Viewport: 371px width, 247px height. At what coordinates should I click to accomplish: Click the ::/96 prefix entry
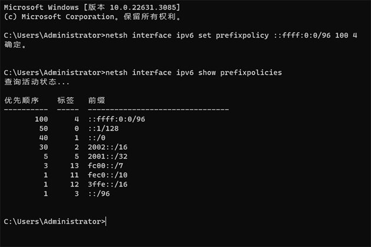tap(99, 193)
